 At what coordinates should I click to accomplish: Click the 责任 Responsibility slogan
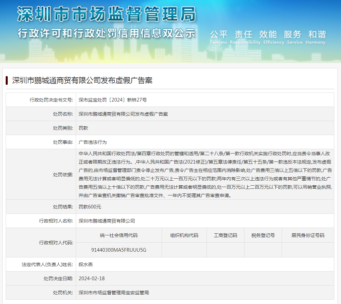coord(245,37)
